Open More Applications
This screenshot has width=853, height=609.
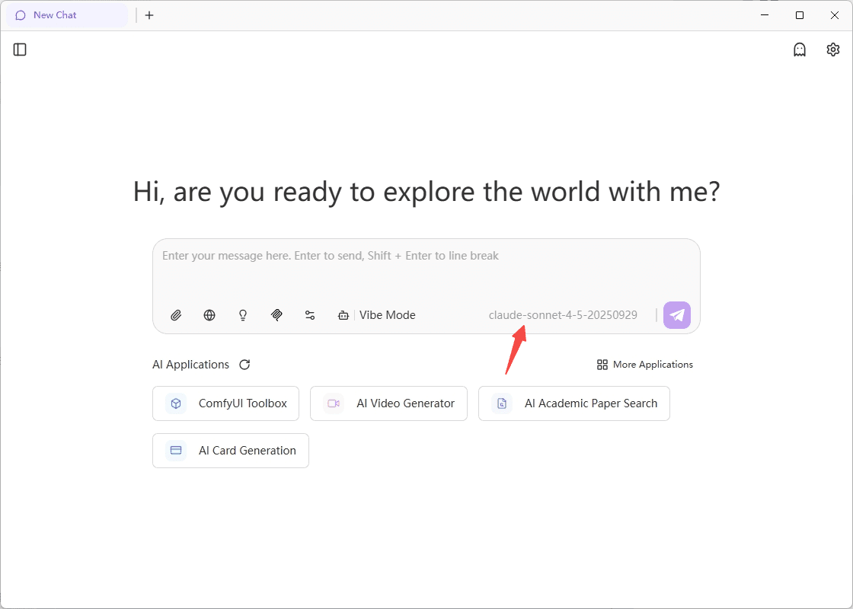(645, 365)
